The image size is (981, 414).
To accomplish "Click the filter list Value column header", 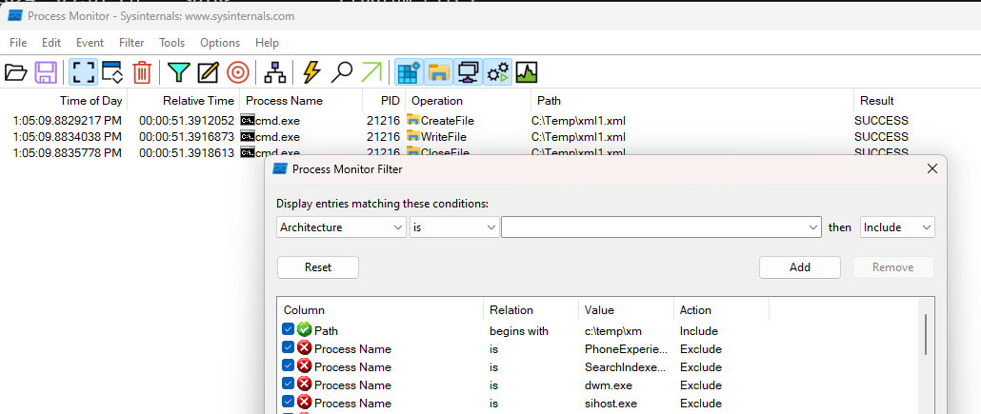I will [626, 310].
